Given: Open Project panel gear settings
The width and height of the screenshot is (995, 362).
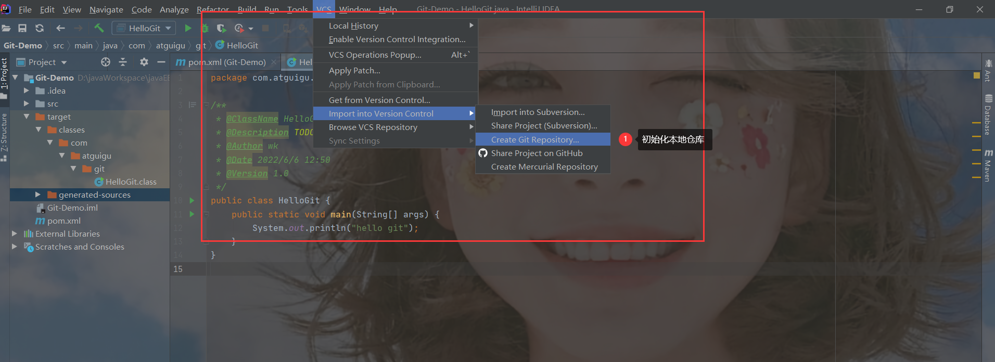Looking at the screenshot, I should (x=144, y=62).
